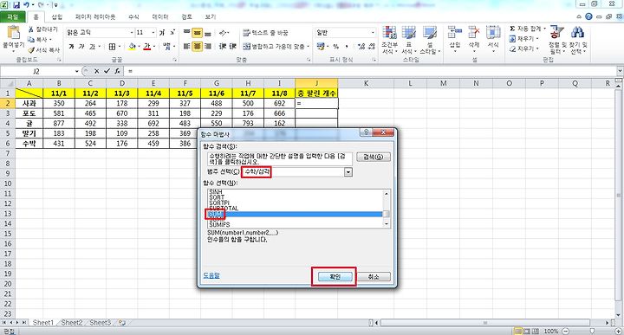Click the formula bar confirm check icon
This screenshot has height=335, width=624.
[107, 71]
